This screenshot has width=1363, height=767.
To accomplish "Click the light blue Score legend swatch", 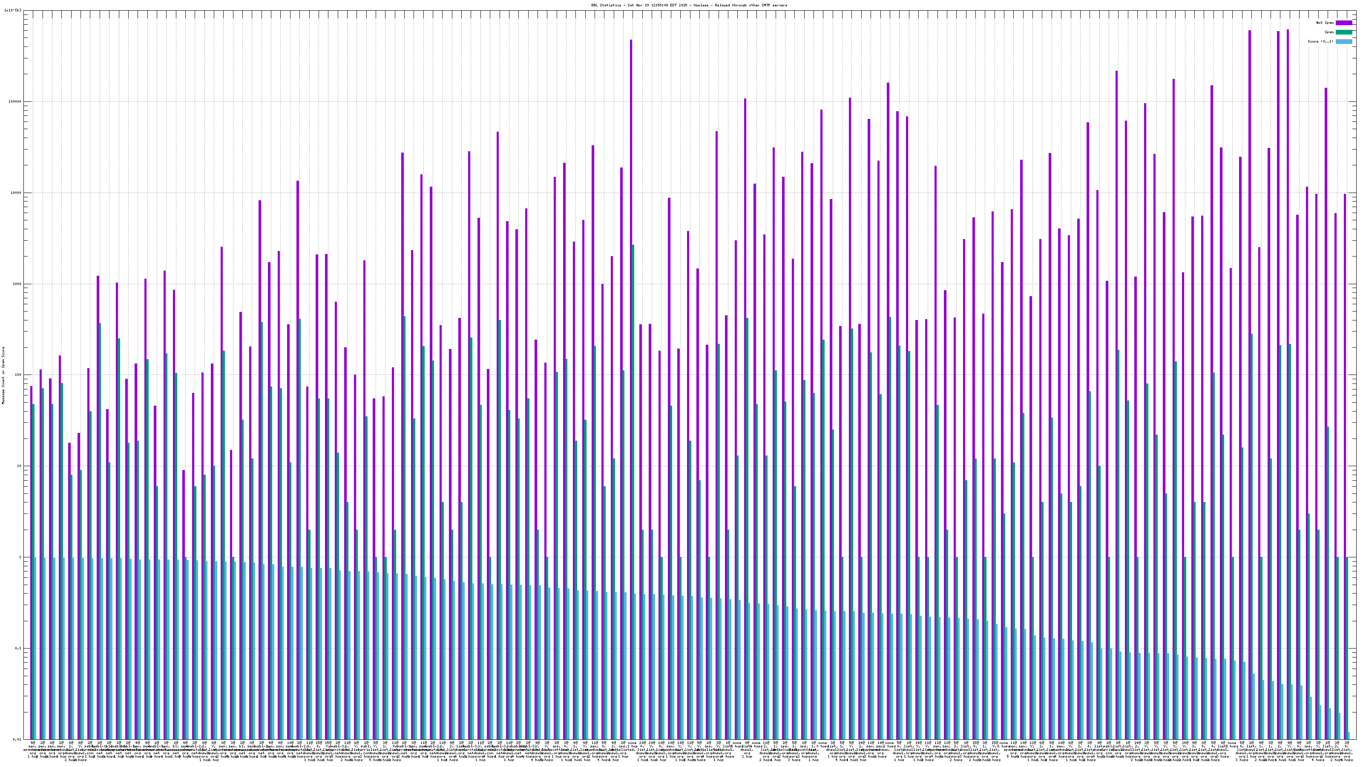I will [x=1343, y=41].
